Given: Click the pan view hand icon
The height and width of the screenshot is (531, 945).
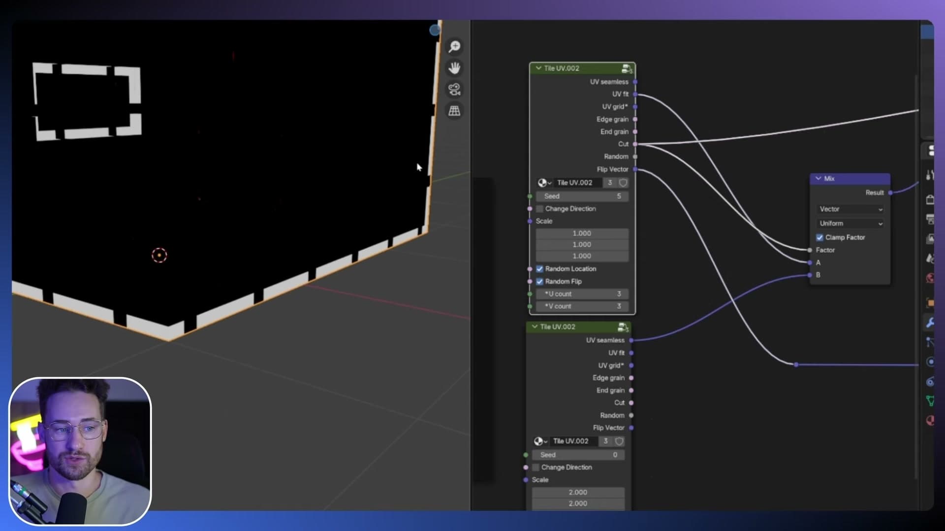Looking at the screenshot, I should (x=454, y=68).
